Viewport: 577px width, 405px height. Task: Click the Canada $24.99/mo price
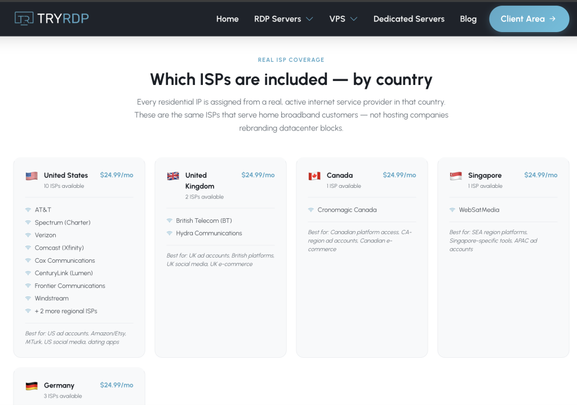tap(400, 175)
